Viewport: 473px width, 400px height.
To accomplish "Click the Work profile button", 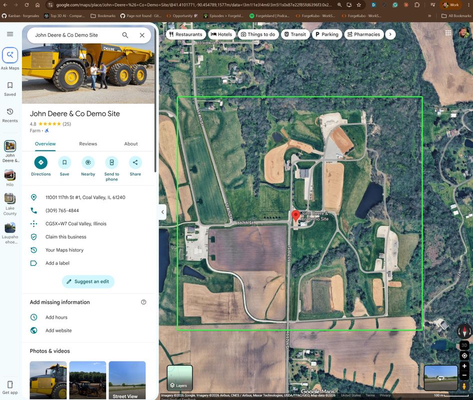I will click(x=451, y=5).
